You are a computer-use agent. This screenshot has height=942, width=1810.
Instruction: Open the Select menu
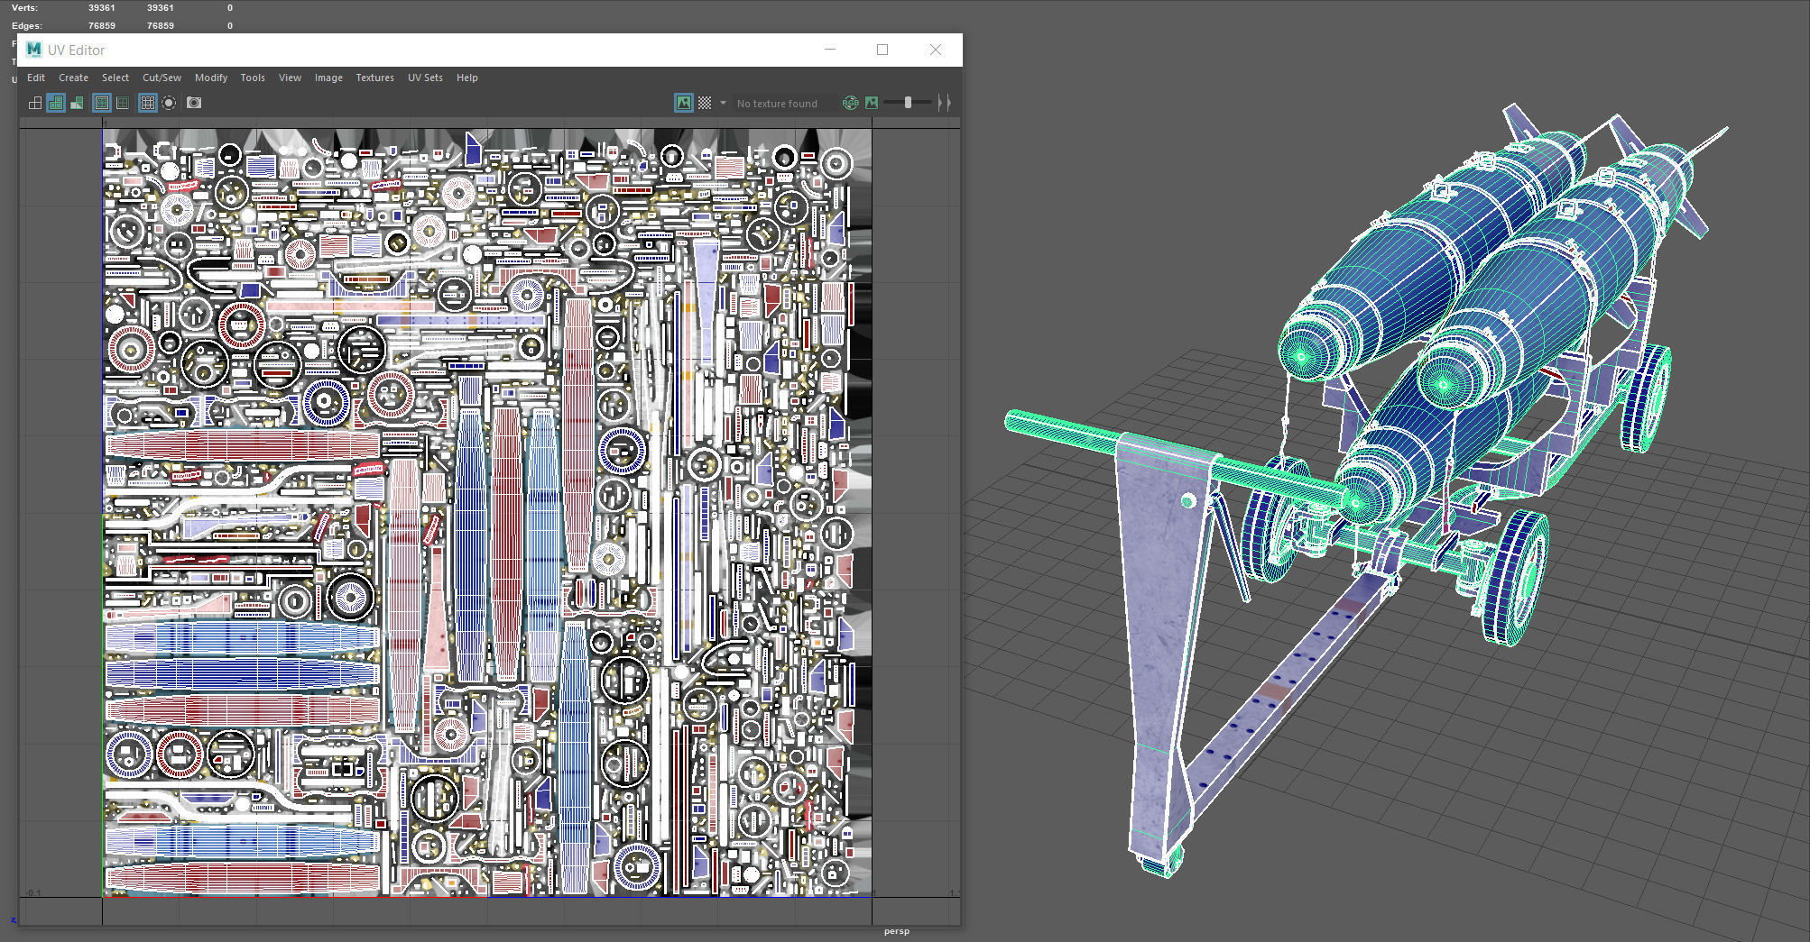(115, 78)
